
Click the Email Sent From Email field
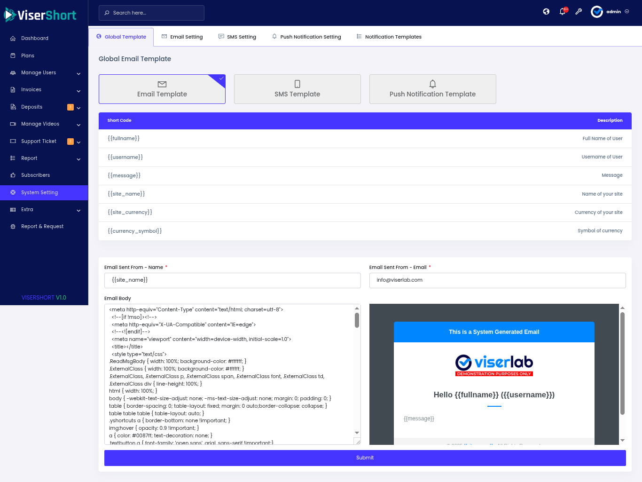[497, 280]
